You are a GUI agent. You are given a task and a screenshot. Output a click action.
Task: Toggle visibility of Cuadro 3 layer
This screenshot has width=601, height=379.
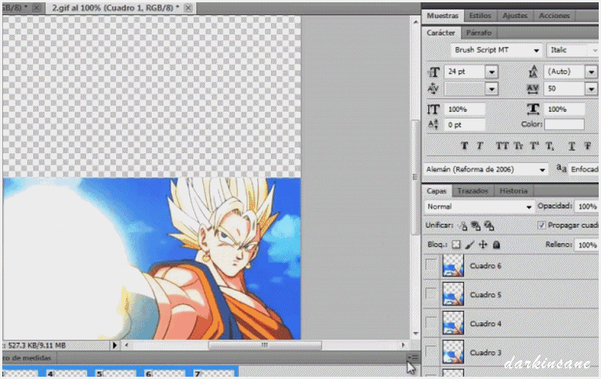tap(431, 352)
